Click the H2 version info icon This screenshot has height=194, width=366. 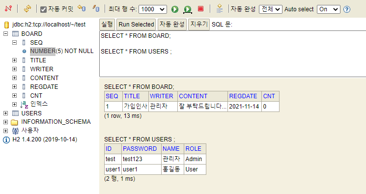[x=6, y=140]
